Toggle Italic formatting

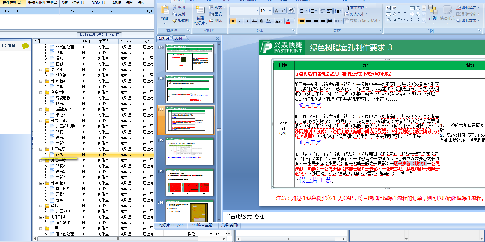(x=240, y=21)
